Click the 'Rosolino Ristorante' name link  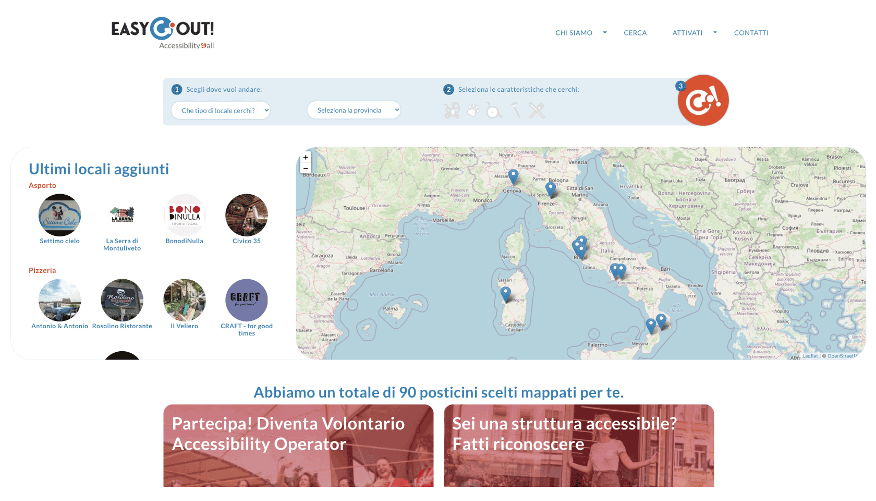point(122,326)
